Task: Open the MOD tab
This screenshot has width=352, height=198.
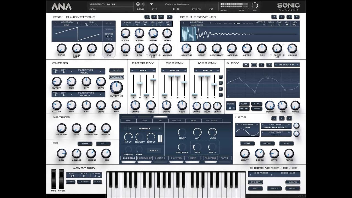Action: coord(193,120)
